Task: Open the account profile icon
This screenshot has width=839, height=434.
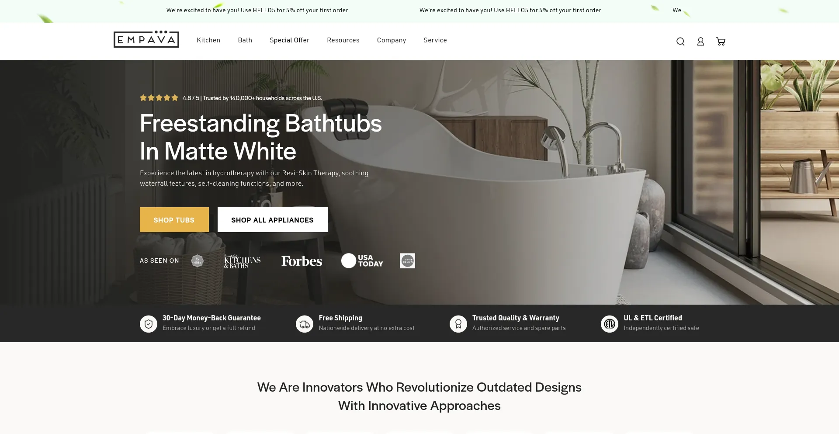Action: [x=700, y=42]
